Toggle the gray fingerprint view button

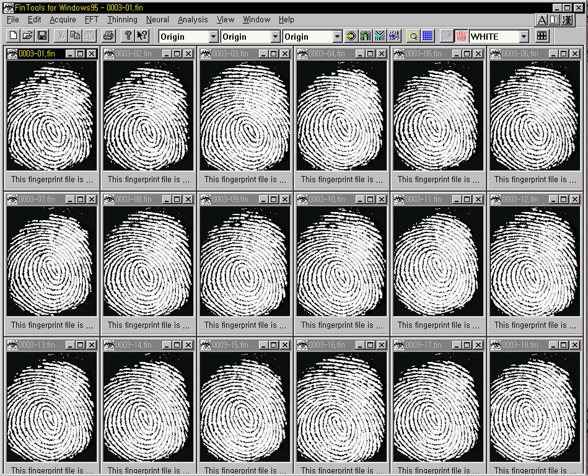(446, 36)
